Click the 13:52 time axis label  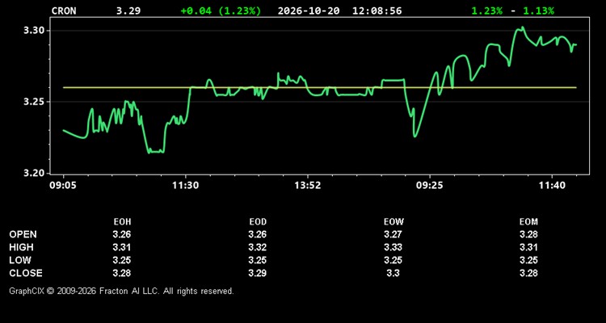pos(308,186)
